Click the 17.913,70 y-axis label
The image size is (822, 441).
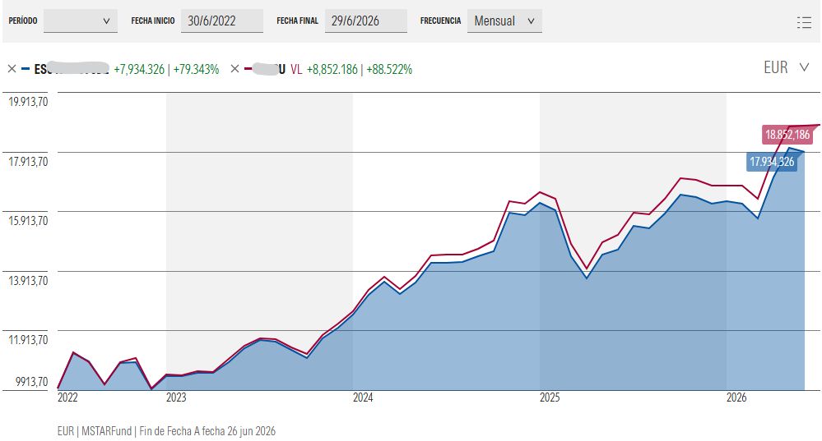tap(28, 161)
